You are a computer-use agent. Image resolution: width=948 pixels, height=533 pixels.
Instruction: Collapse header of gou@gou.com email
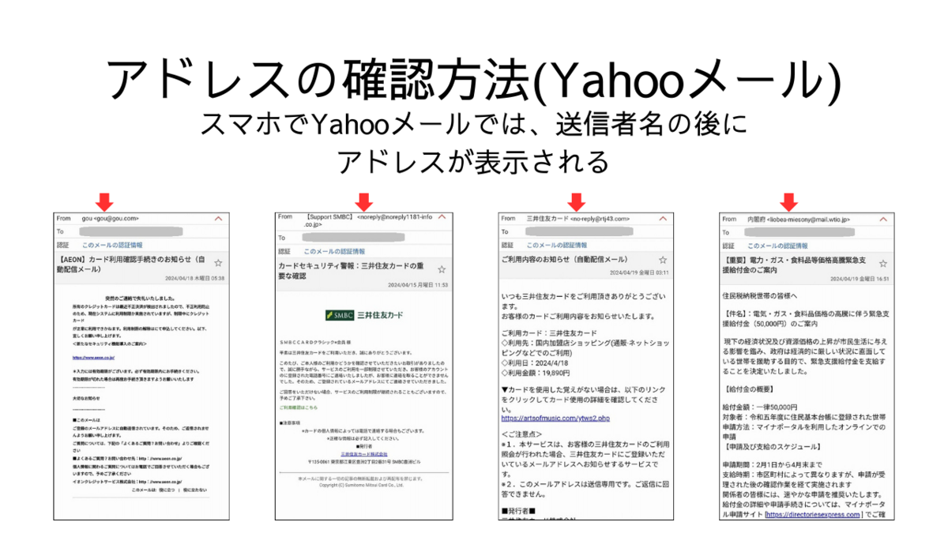coord(218,219)
